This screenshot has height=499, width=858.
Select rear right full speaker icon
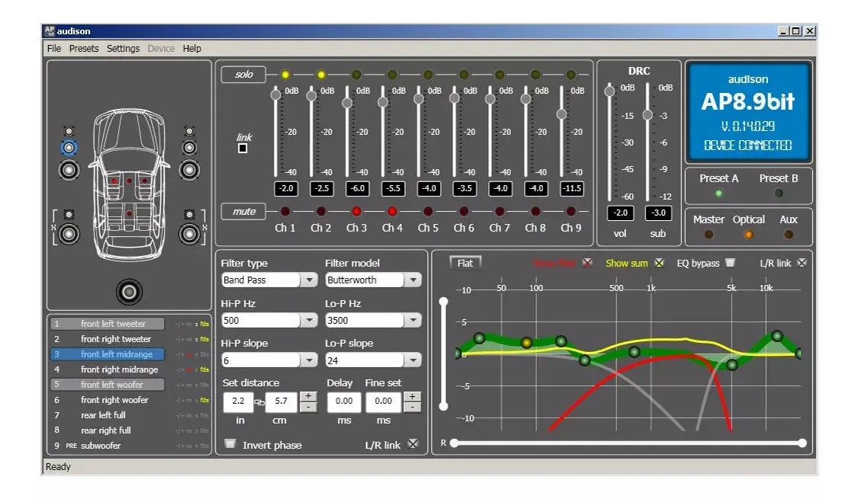coord(189,234)
